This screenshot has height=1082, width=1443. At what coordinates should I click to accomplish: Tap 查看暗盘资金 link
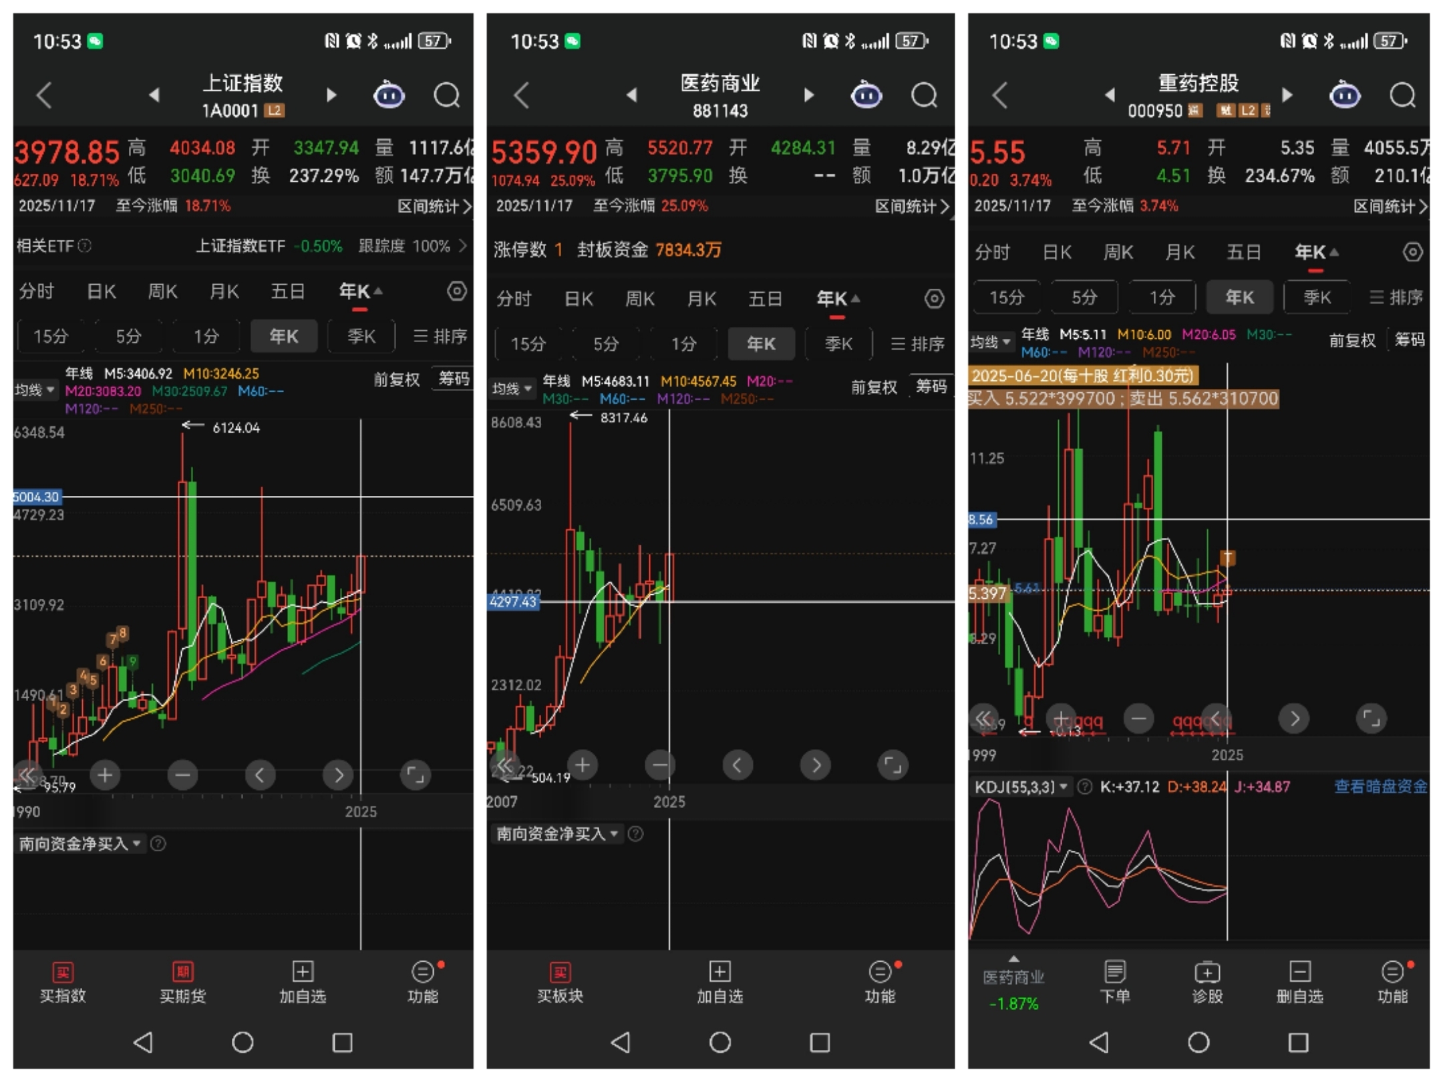coord(1380,787)
